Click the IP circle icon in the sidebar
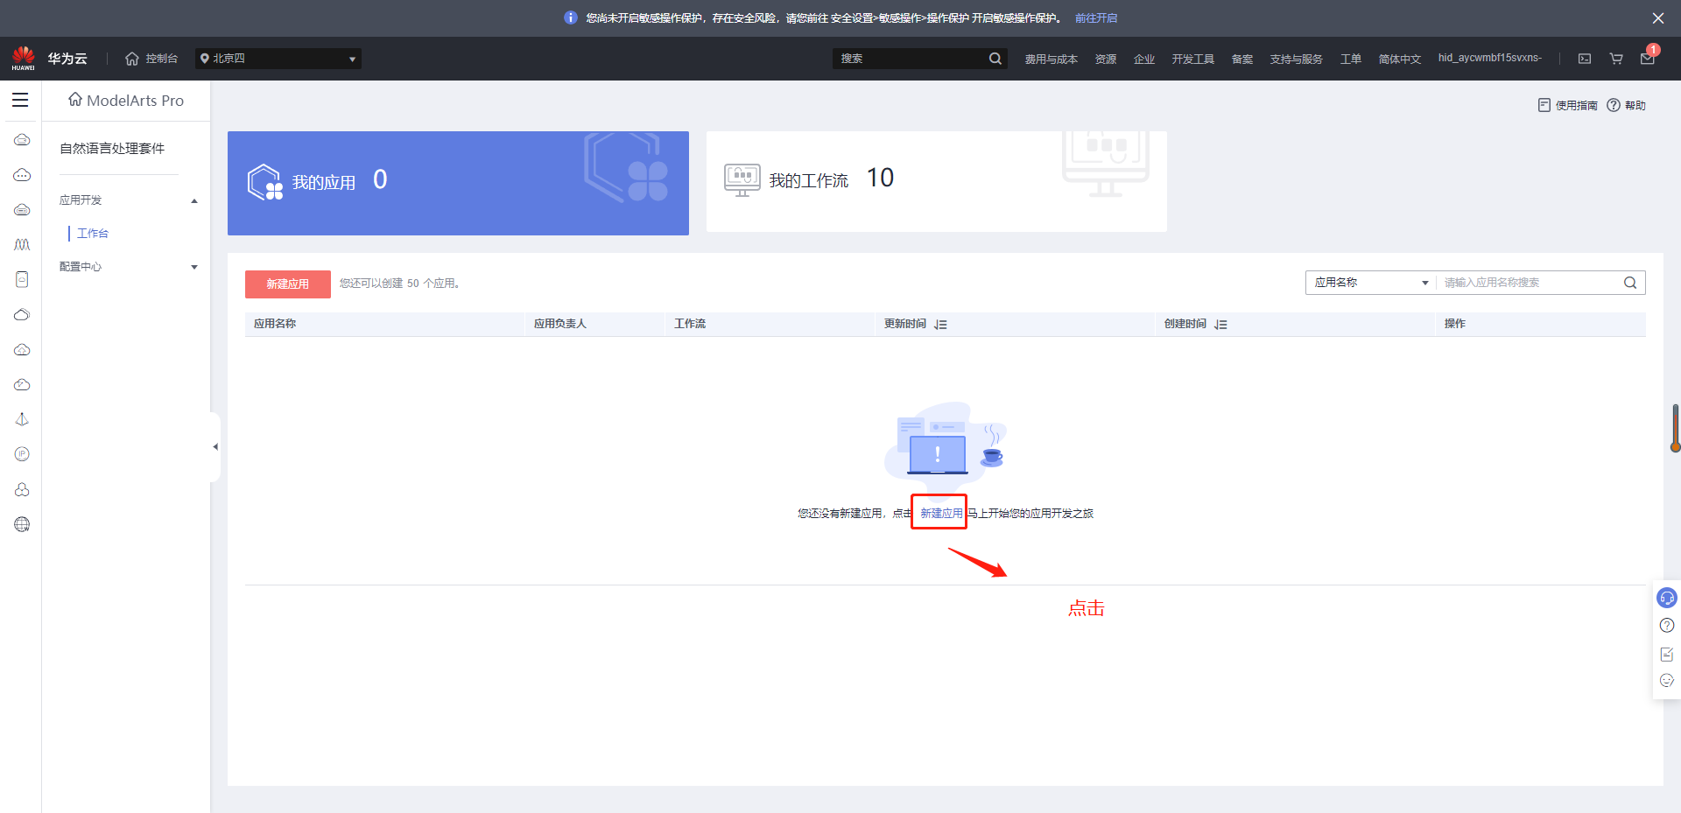 pos(22,454)
